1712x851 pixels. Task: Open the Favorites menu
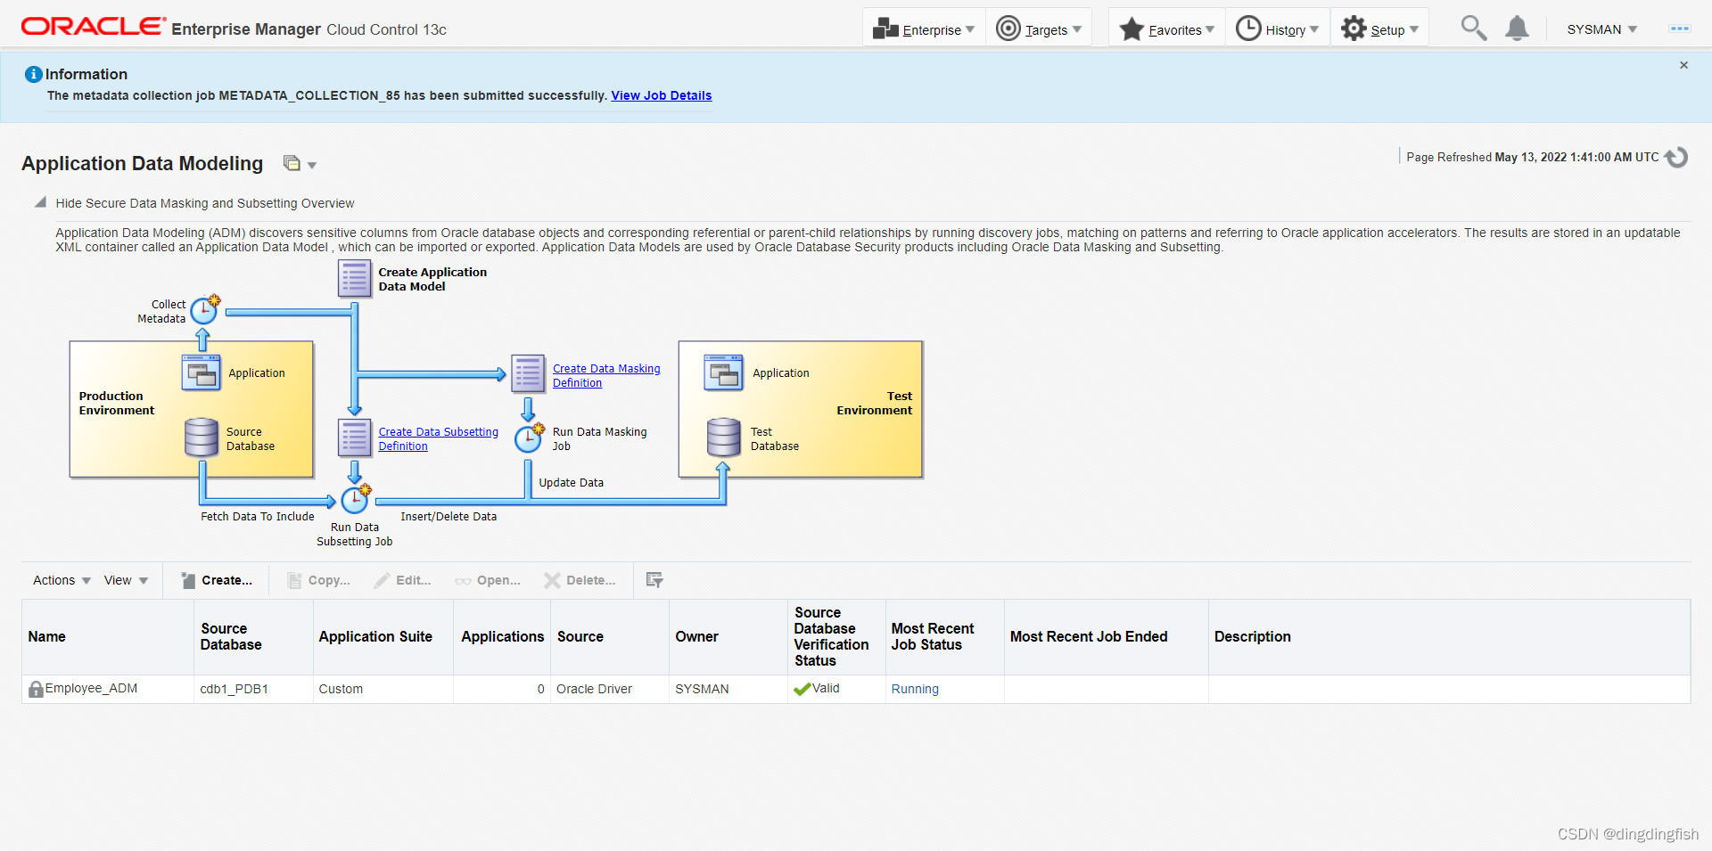pos(1167,29)
